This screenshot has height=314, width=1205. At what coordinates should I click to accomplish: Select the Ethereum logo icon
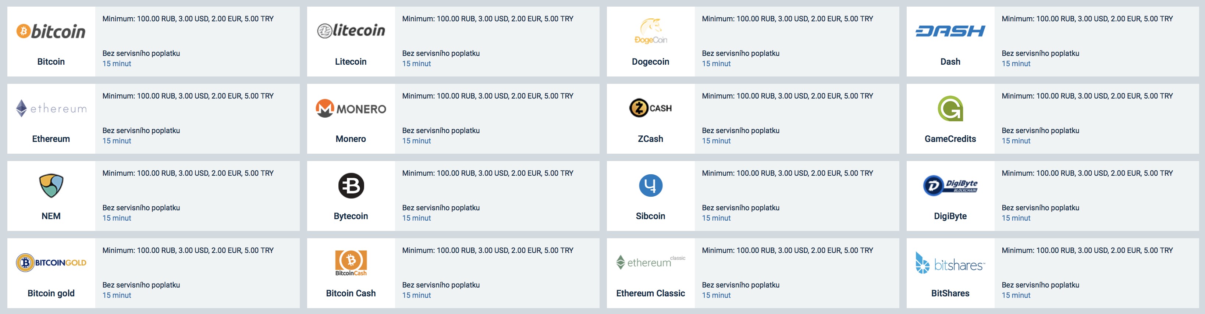(51, 108)
